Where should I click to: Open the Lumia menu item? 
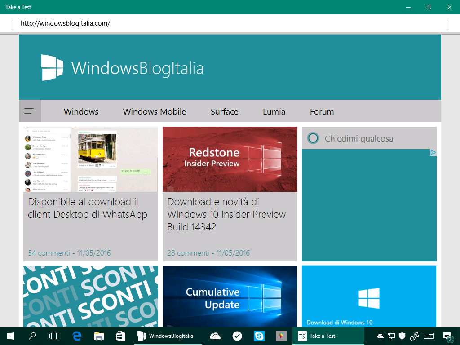pyautogui.click(x=274, y=112)
